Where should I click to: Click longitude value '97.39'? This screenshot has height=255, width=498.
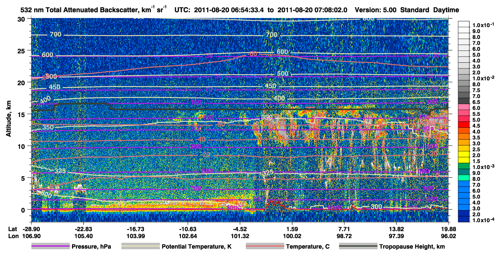tap(396, 236)
